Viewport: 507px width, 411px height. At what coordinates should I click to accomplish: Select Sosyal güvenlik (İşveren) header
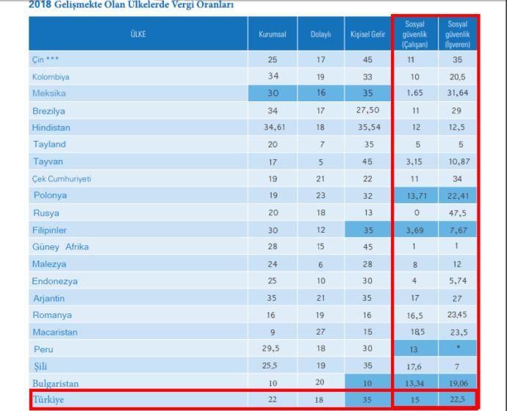(x=458, y=34)
